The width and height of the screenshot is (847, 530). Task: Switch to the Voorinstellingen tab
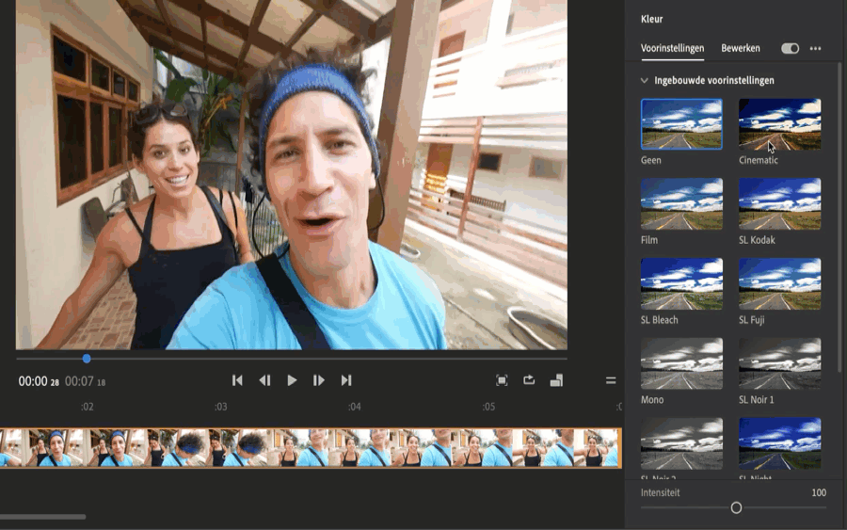672,48
